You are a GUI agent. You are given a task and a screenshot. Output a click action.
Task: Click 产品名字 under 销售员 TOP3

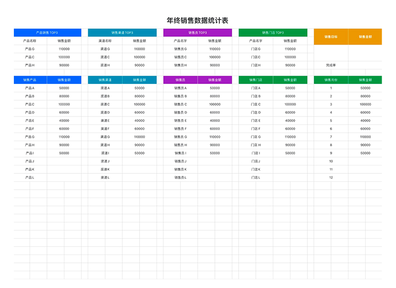click(180, 41)
